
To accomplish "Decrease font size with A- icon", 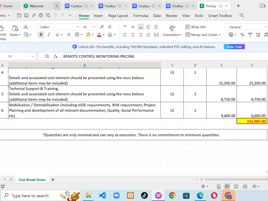I will tap(110, 27).
